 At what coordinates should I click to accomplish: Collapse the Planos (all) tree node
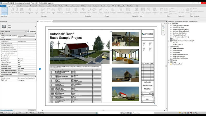(x=169, y=47)
